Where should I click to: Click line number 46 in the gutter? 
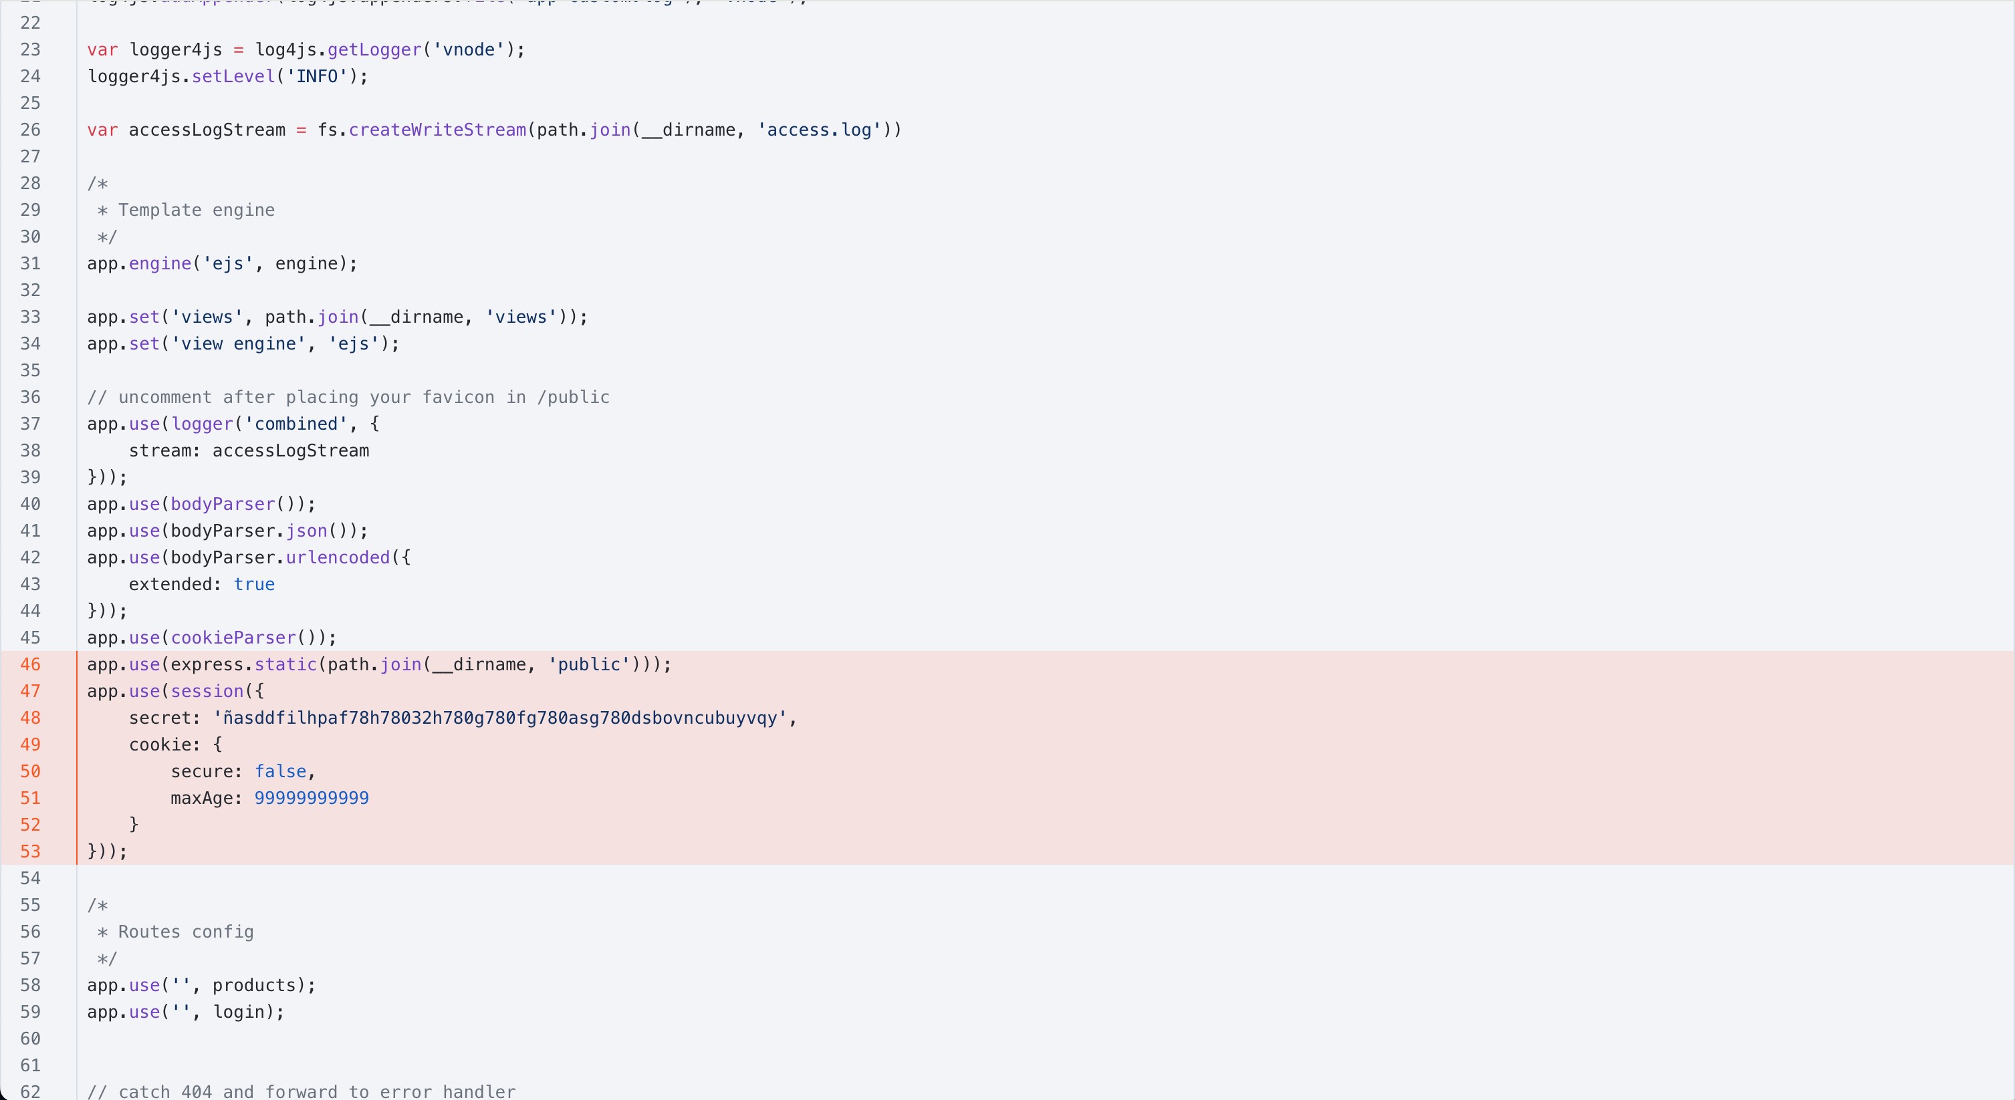[x=31, y=664]
